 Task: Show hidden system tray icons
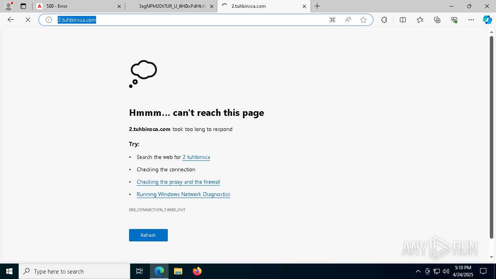click(x=418, y=271)
